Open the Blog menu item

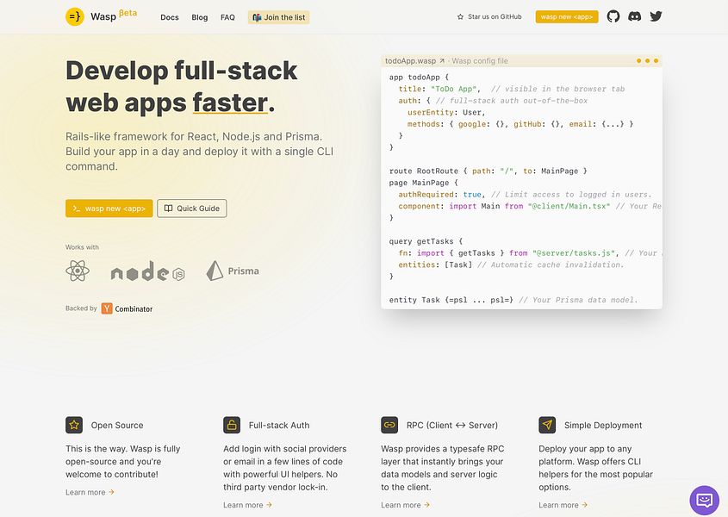coord(200,17)
